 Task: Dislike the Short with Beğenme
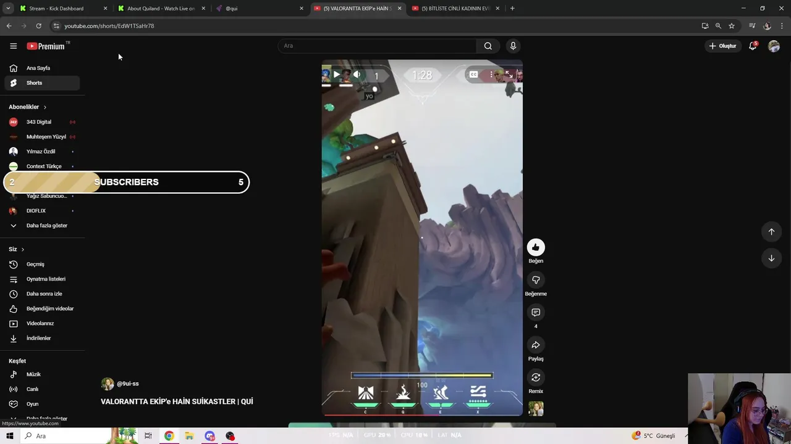pos(536,280)
